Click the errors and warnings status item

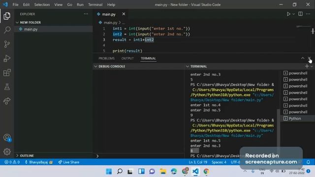click(x=12, y=162)
